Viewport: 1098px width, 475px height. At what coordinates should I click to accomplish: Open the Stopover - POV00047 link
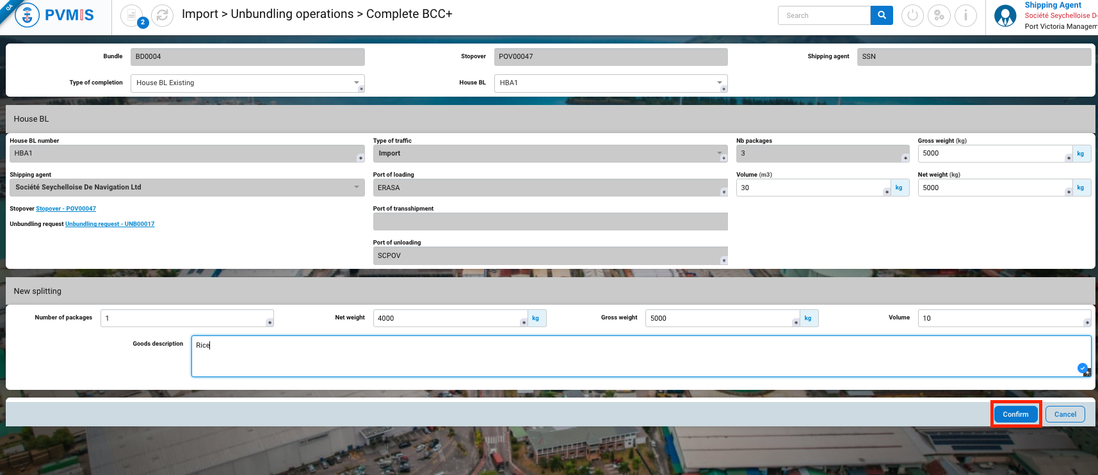(66, 209)
